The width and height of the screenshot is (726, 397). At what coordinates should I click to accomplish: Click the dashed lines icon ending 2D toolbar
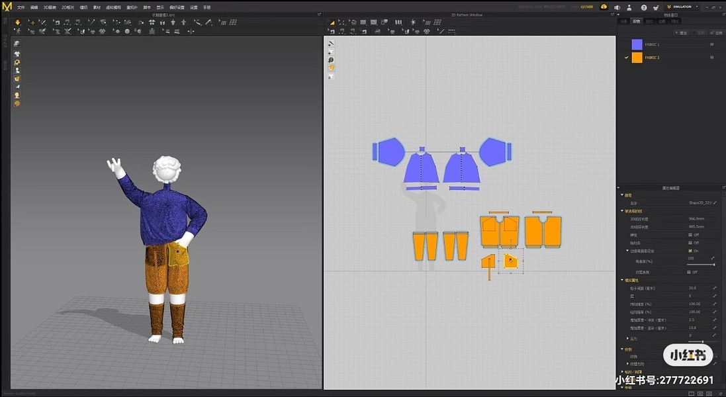451,32
